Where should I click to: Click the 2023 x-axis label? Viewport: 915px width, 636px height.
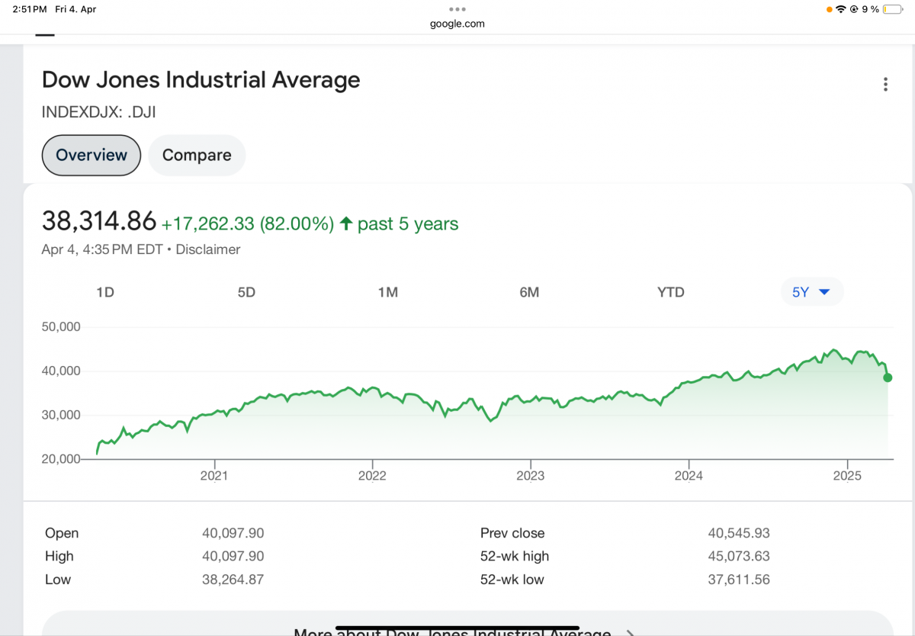tap(531, 476)
